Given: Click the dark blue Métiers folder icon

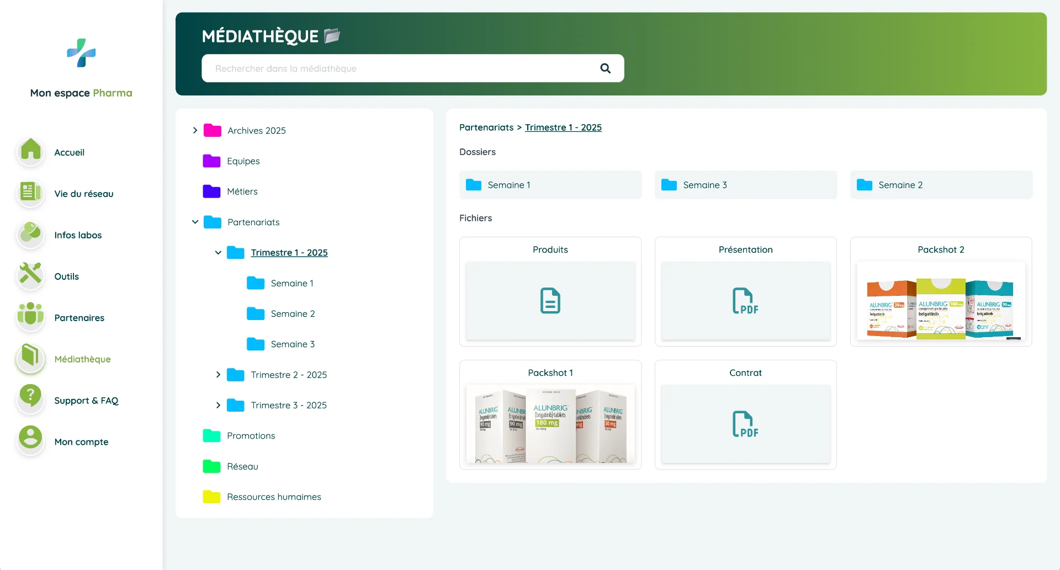Looking at the screenshot, I should coord(212,191).
